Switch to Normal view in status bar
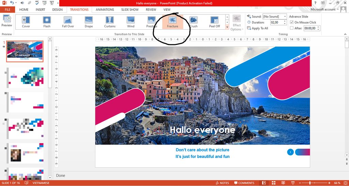 (264, 183)
